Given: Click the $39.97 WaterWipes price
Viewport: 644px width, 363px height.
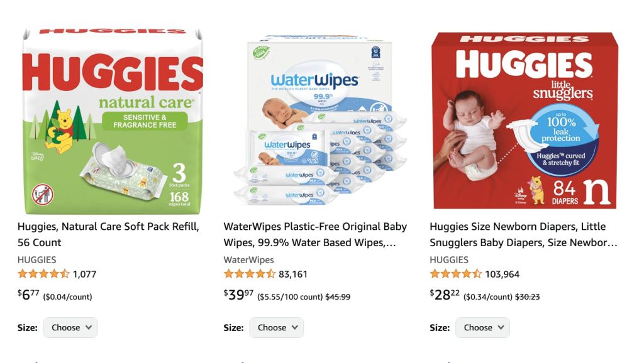Looking at the screenshot, I should 238,295.
